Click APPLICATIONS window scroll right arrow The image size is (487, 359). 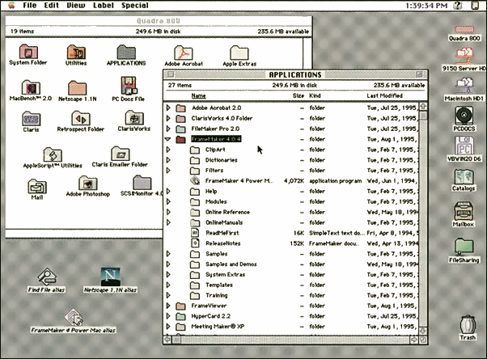pos(414,340)
